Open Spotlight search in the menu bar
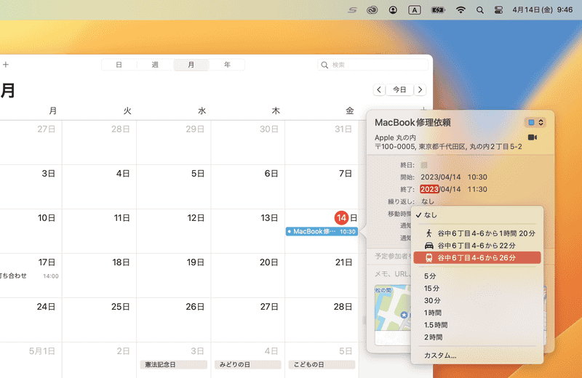The width and height of the screenshot is (582, 378). click(x=480, y=10)
